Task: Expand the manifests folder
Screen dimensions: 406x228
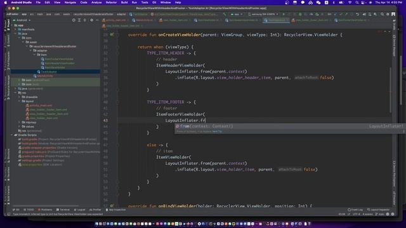Action: coord(15,30)
